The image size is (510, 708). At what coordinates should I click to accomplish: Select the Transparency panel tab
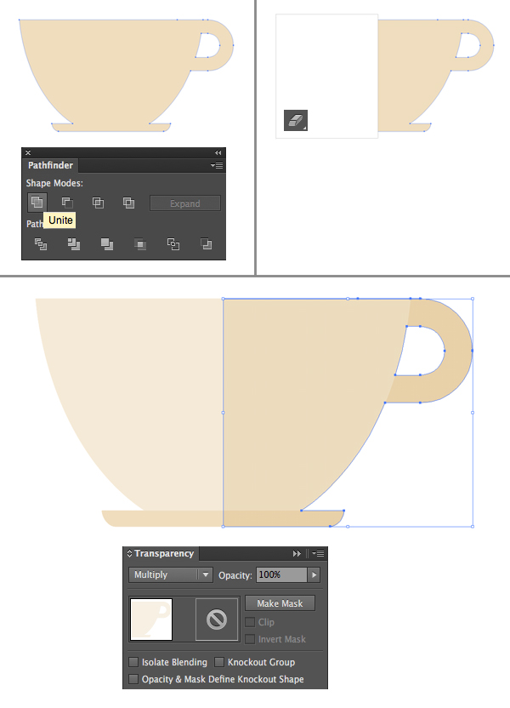pos(161,554)
